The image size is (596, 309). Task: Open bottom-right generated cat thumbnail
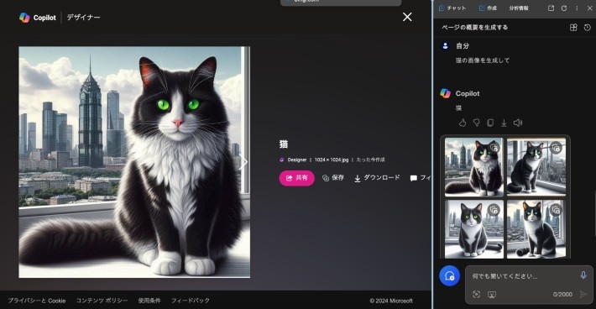pyautogui.click(x=536, y=229)
